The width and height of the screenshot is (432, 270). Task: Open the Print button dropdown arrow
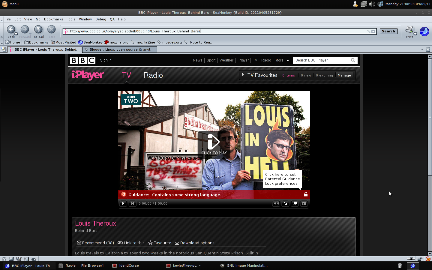[x=415, y=34]
